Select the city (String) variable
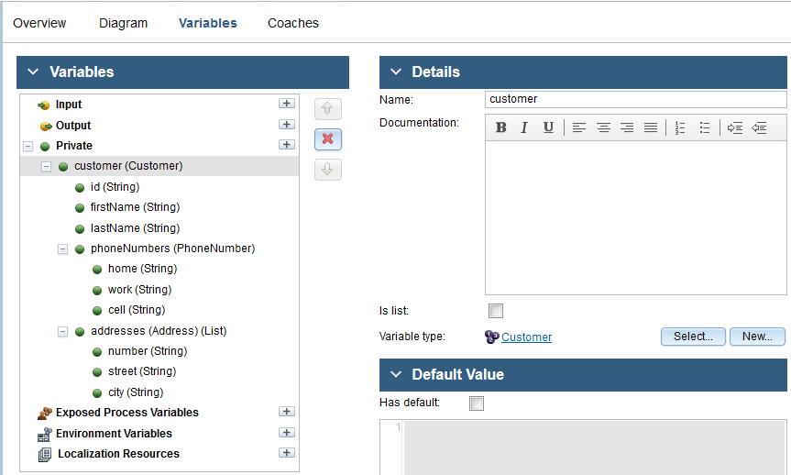791x475 pixels. click(136, 392)
